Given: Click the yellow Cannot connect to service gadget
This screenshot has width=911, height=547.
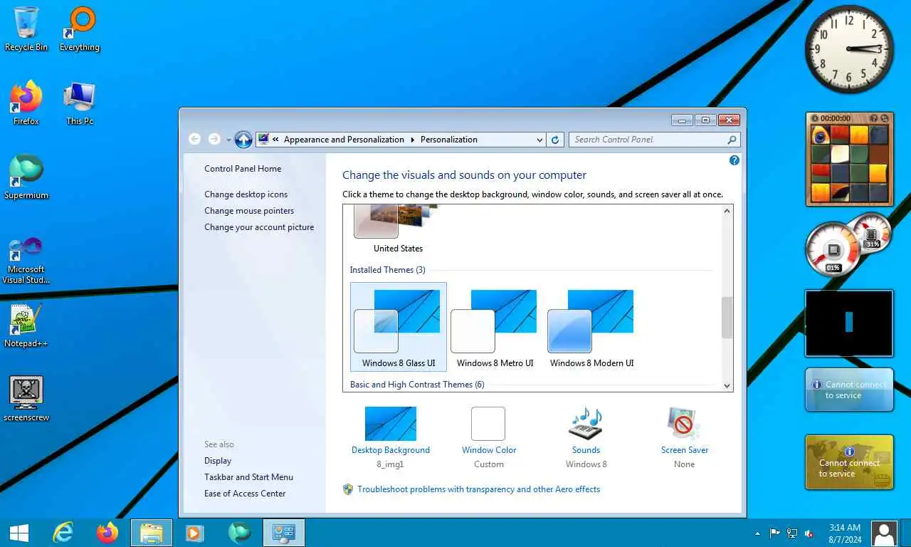Looking at the screenshot, I should pos(849,462).
